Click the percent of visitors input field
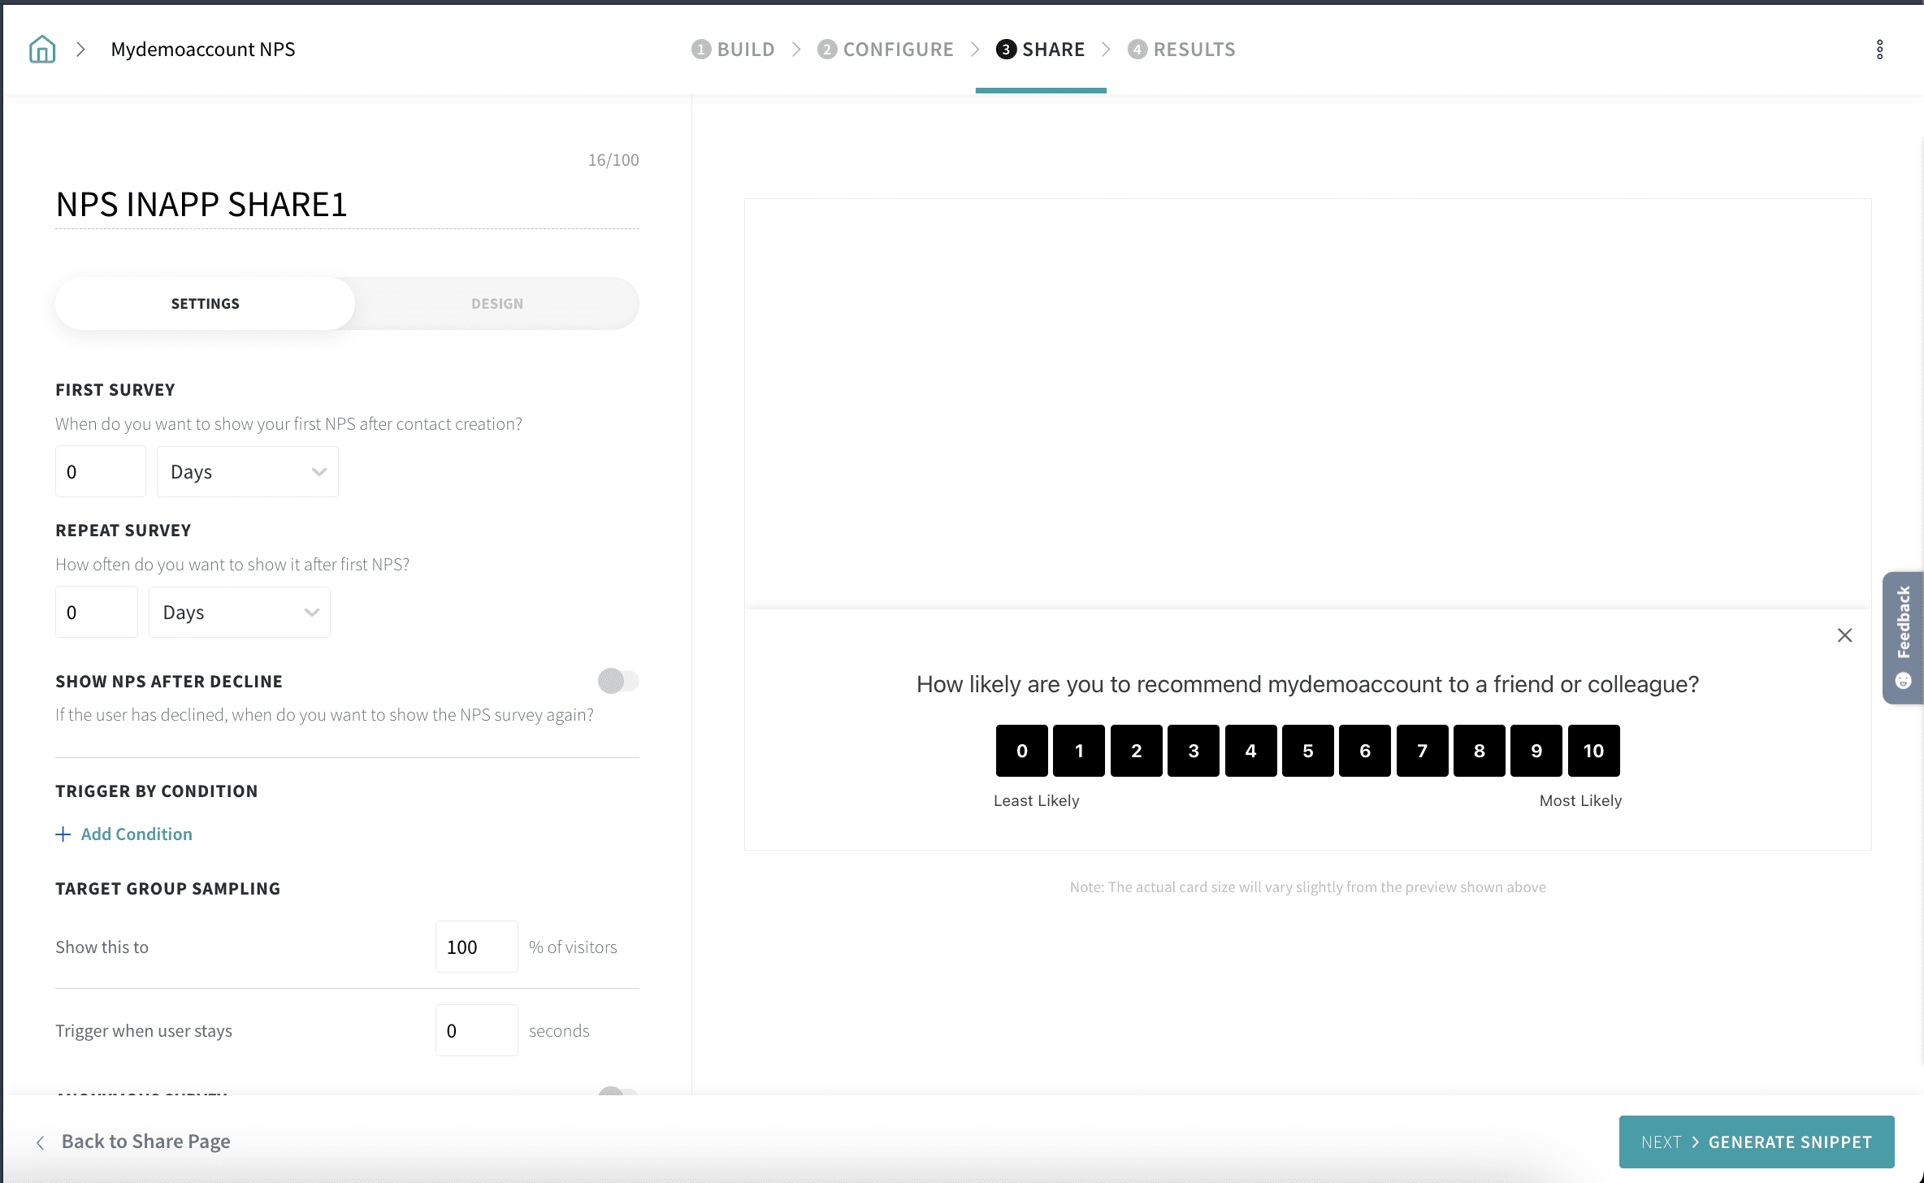Image resolution: width=1924 pixels, height=1183 pixels. click(x=476, y=947)
